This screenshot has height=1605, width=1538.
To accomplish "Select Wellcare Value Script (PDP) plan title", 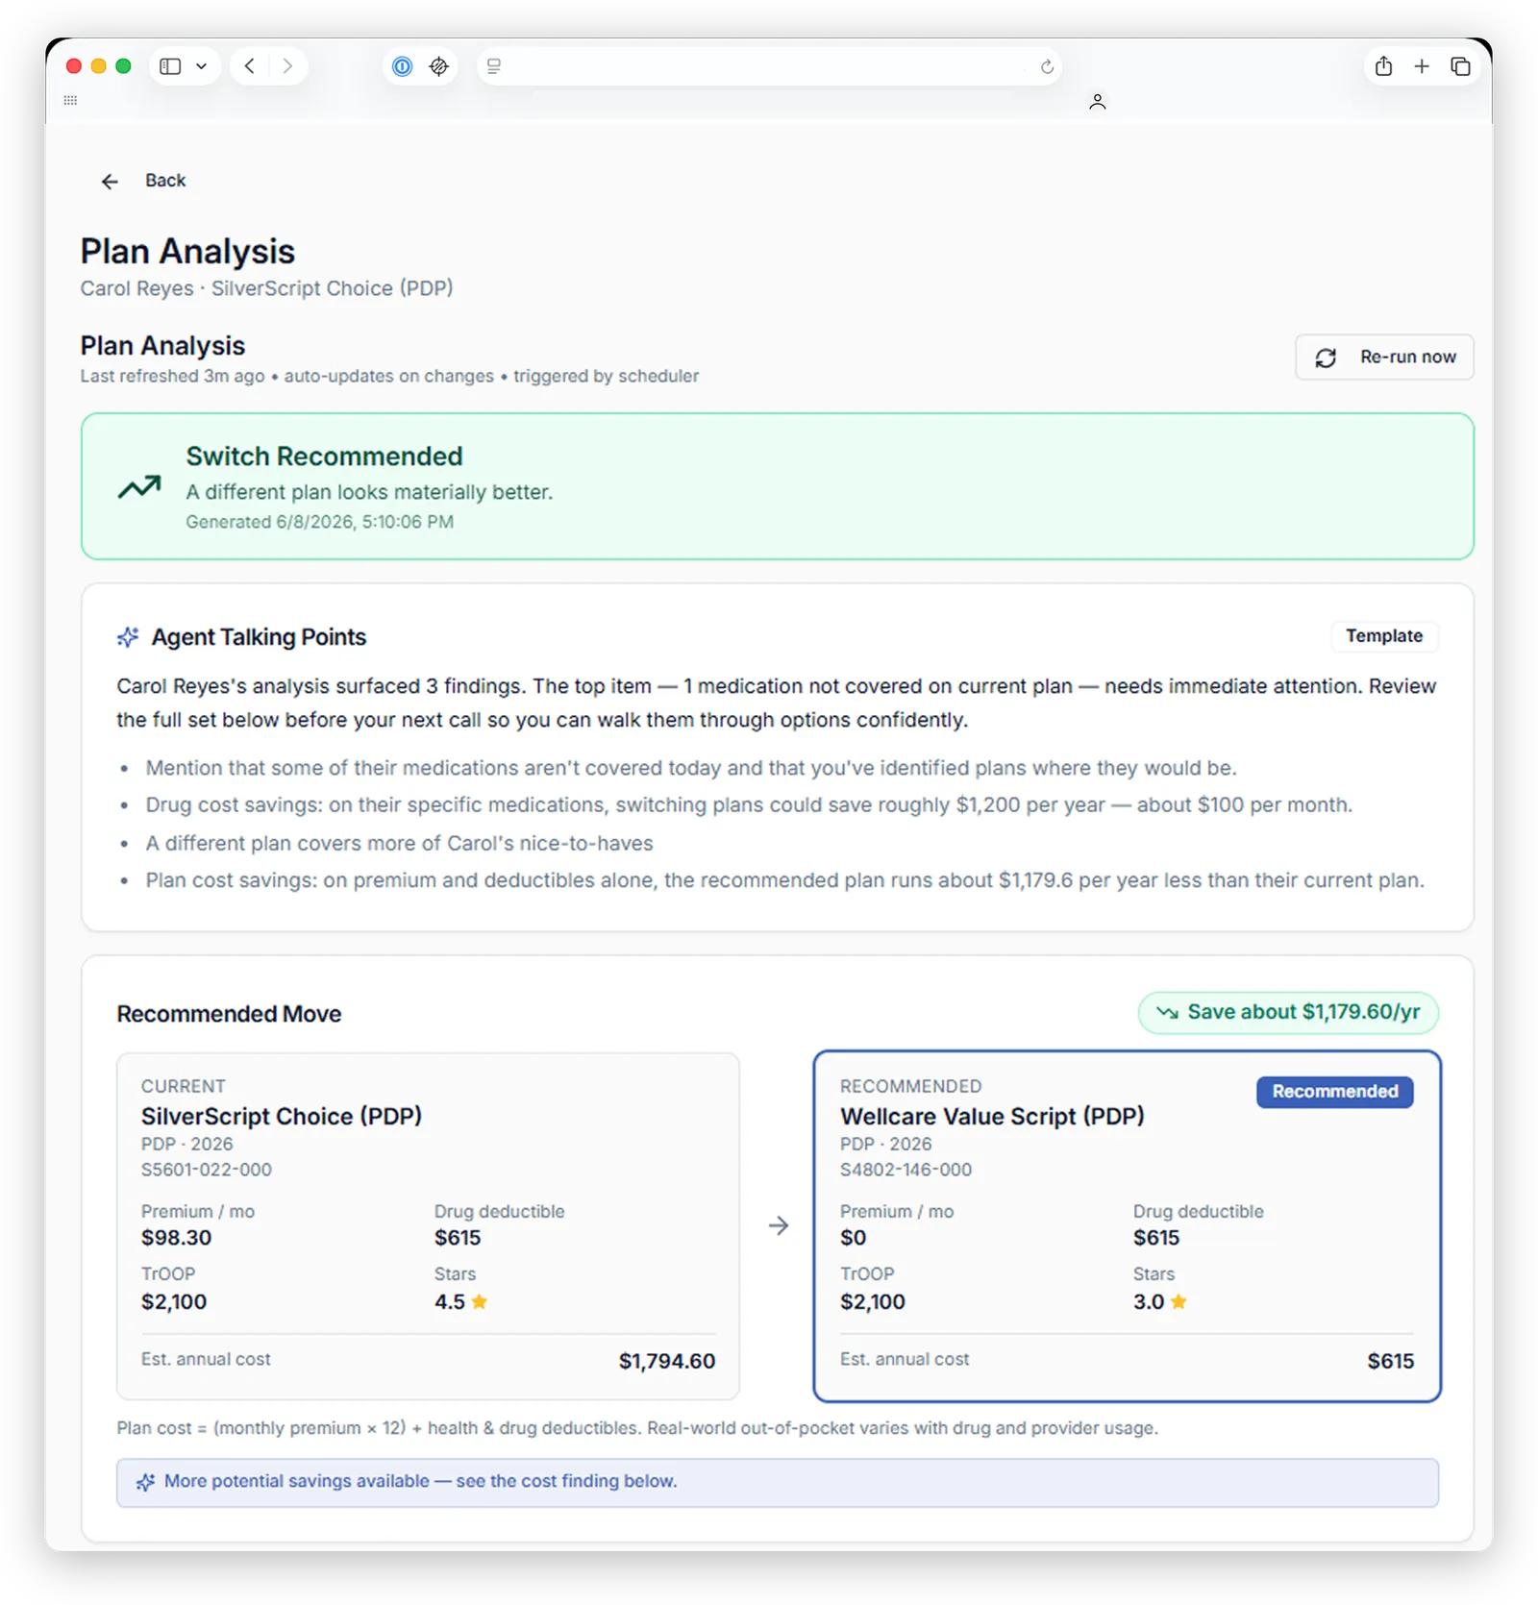I will point(992,1117).
